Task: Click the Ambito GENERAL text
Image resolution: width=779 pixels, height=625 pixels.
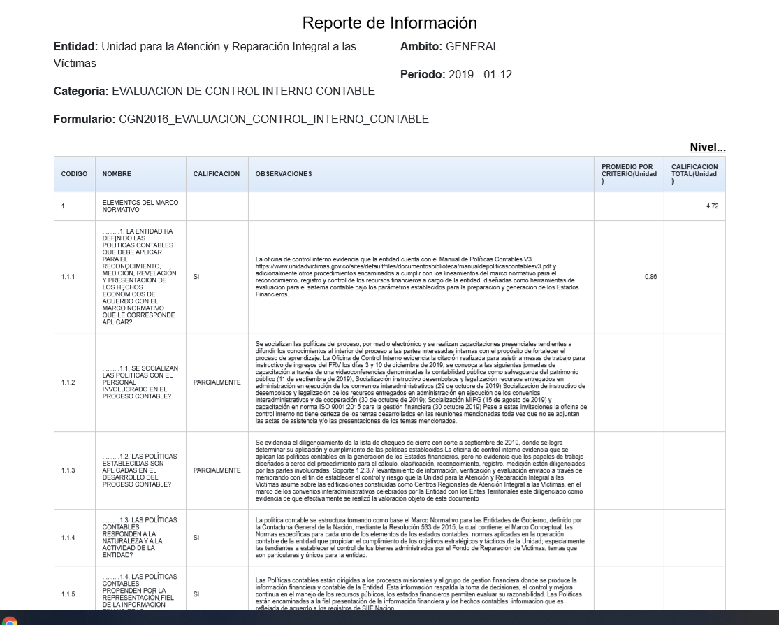Action: (449, 47)
